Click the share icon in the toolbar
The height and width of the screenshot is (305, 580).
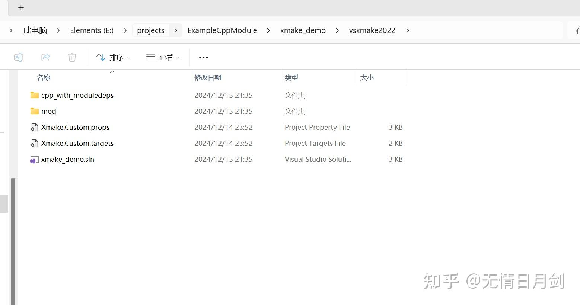click(x=45, y=57)
